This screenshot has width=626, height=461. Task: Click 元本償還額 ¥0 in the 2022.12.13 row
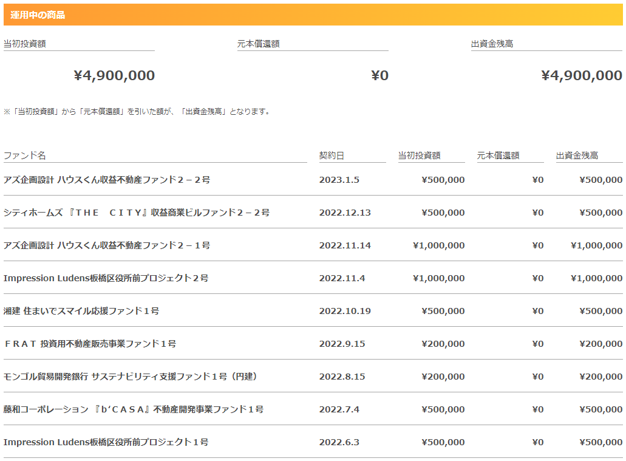tap(538, 213)
